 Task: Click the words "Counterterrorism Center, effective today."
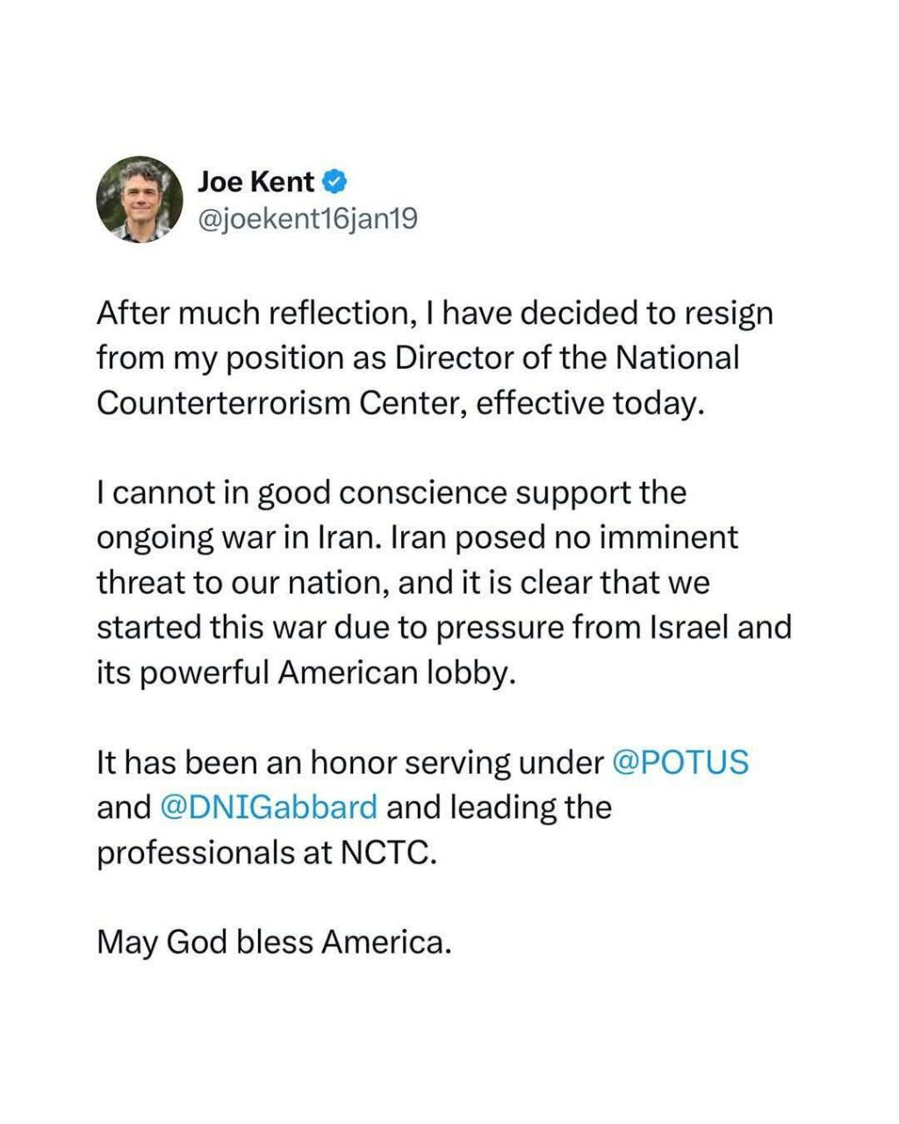tap(400, 403)
